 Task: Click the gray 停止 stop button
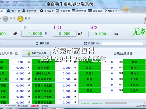[x=6, y=19]
